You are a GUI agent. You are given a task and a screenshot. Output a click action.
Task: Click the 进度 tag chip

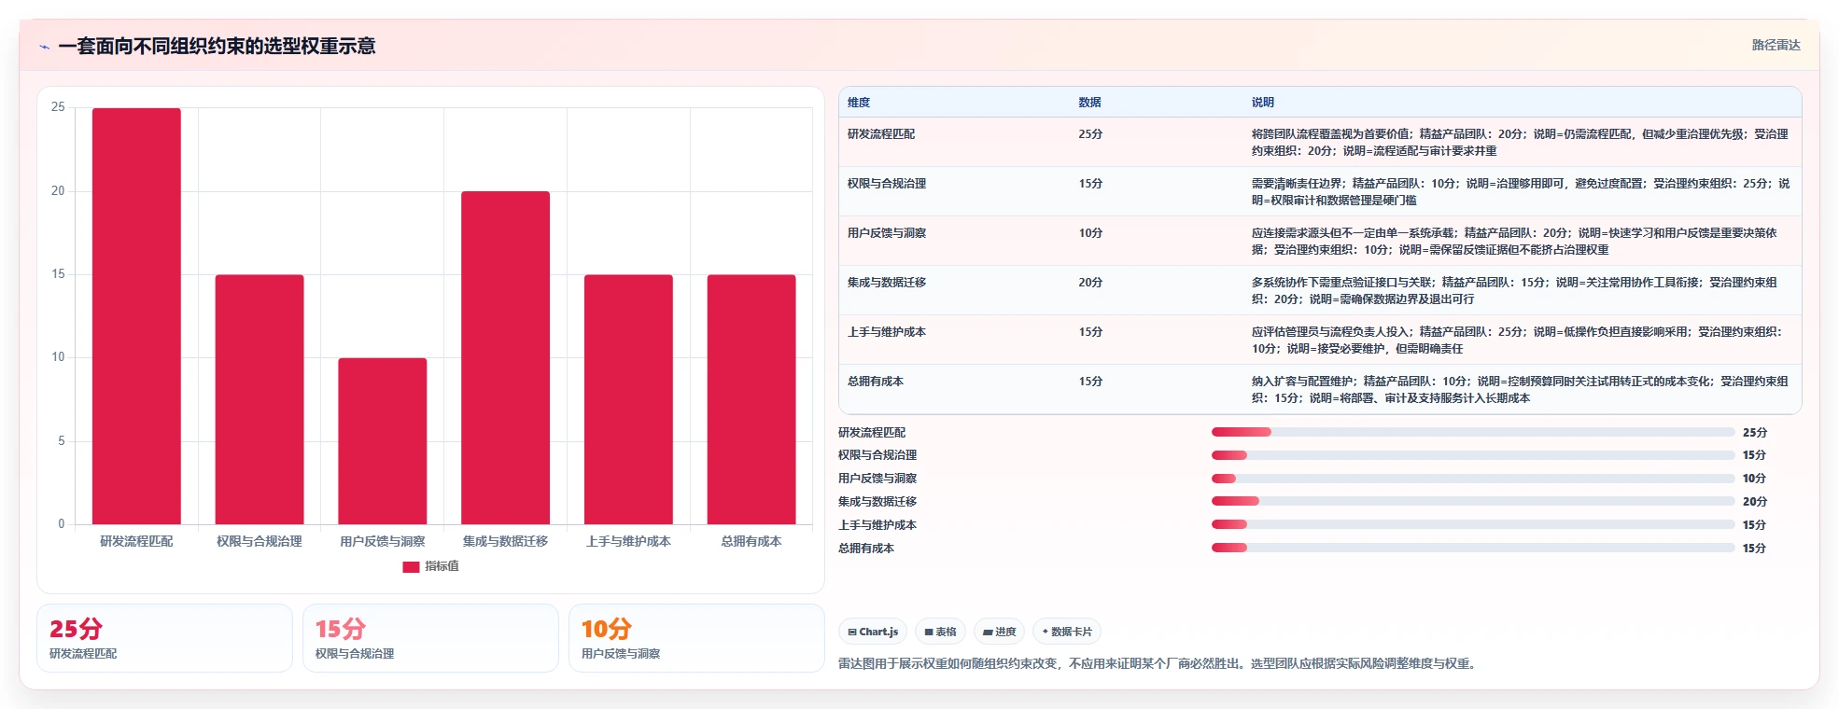(x=999, y=632)
